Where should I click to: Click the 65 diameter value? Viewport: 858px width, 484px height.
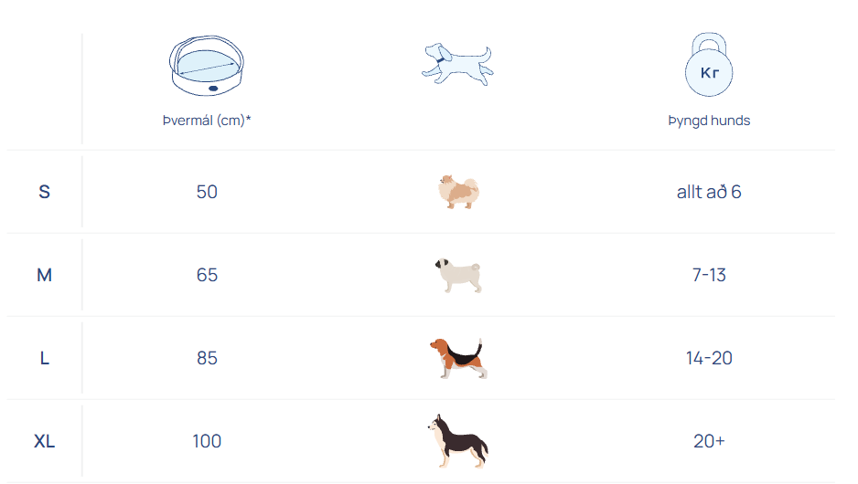coord(207,275)
